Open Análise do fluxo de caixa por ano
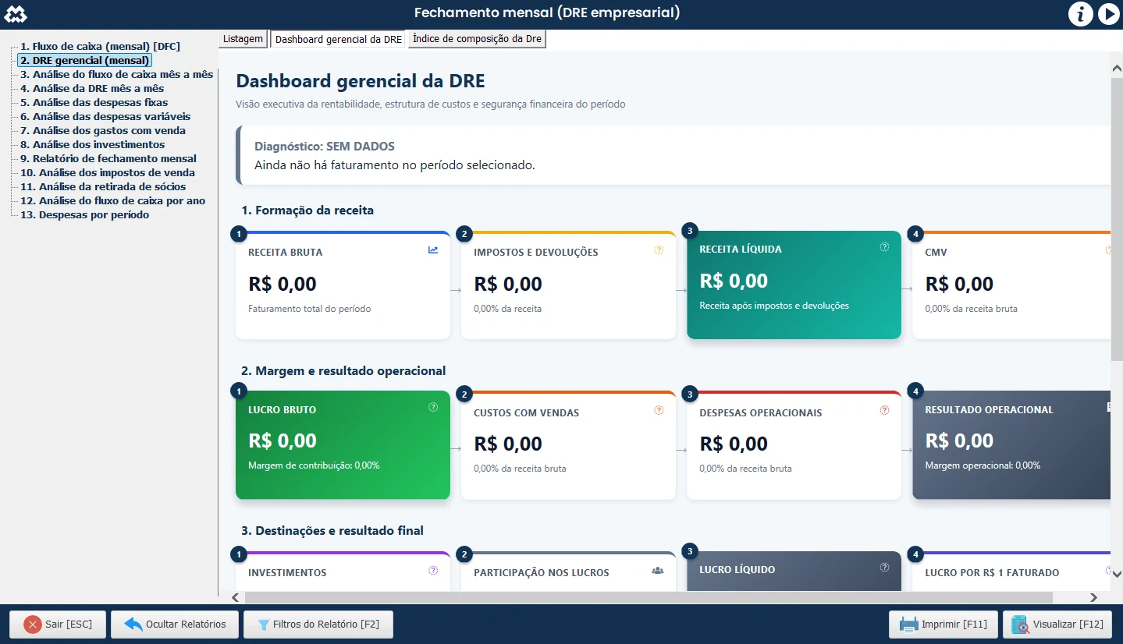Screen dimensions: 1123x644 tap(112, 201)
